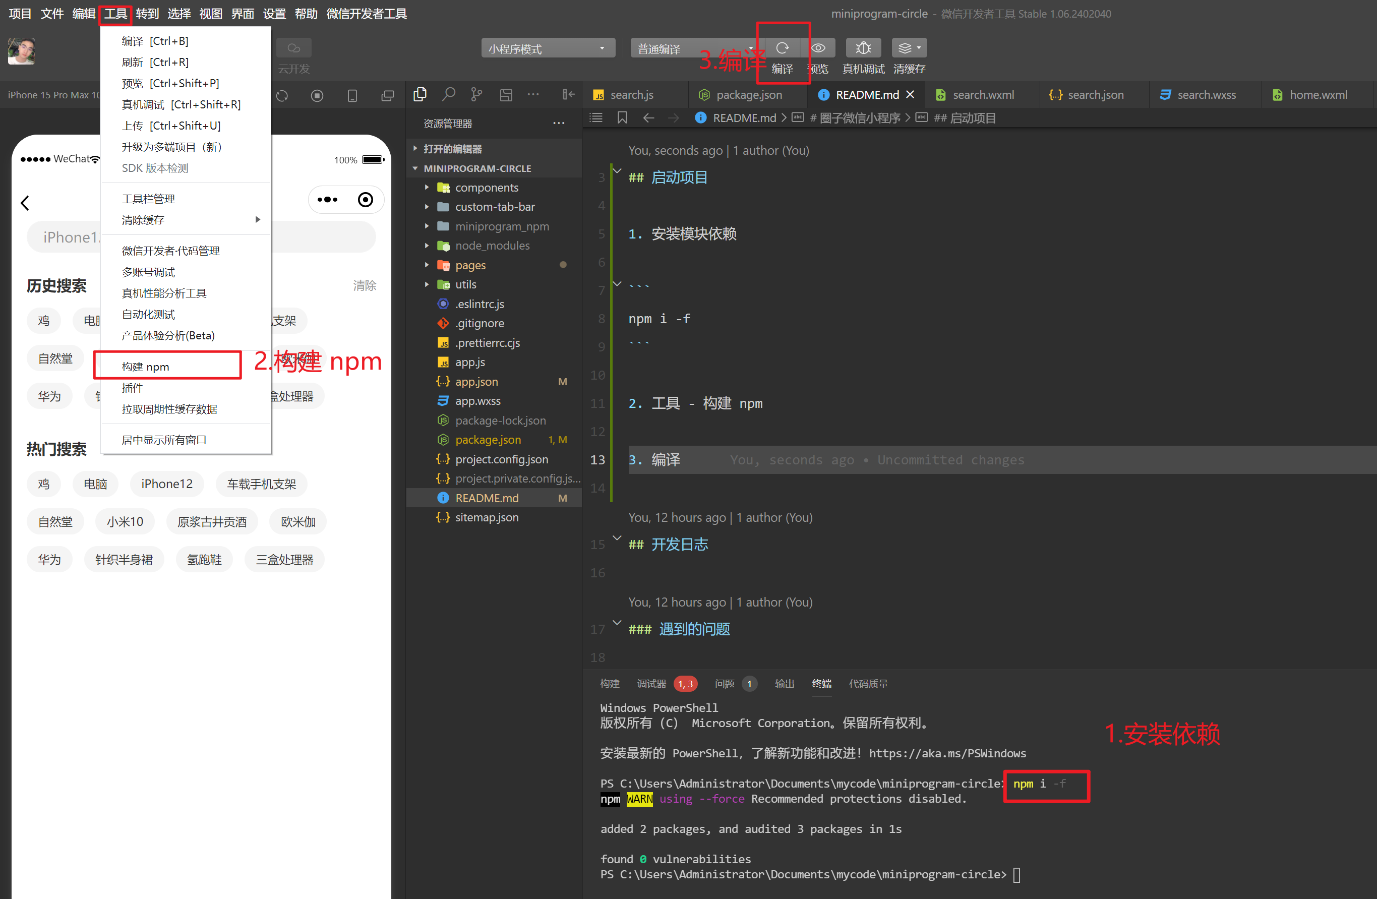Viewport: 1377px width, 899px height.
Task: Click 清除 to clear search history
Action: coord(365,285)
